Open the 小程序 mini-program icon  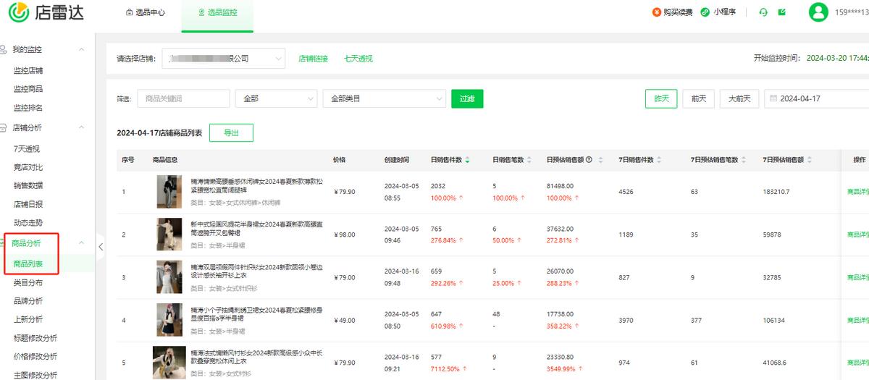click(705, 12)
